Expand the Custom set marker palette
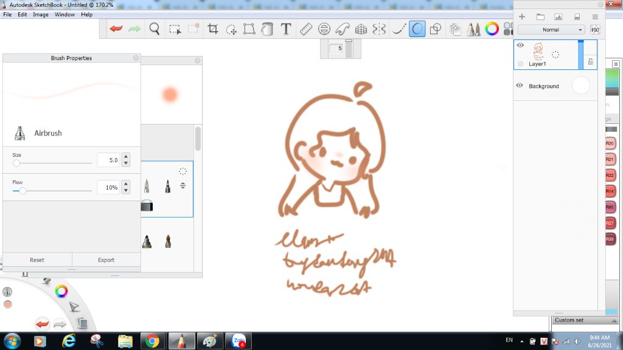The width and height of the screenshot is (623, 350). [x=614, y=321]
